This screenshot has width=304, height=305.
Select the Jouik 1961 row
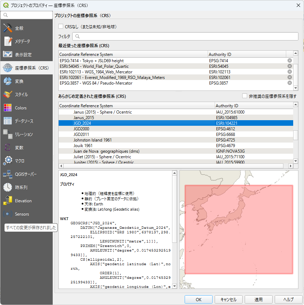coord(176,145)
